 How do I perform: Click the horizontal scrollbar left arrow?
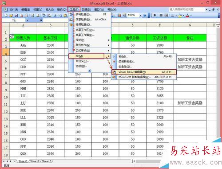click(x=134, y=161)
